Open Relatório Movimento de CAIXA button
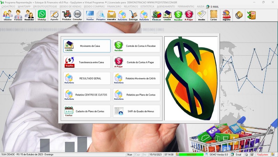 [x=137, y=78]
